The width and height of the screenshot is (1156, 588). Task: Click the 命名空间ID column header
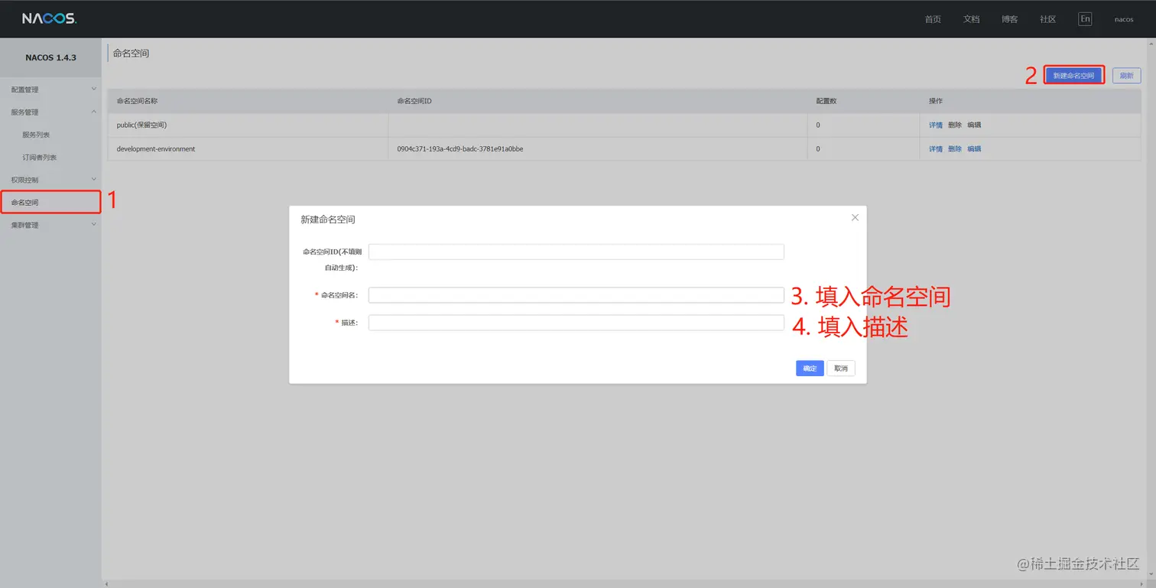tap(597, 101)
